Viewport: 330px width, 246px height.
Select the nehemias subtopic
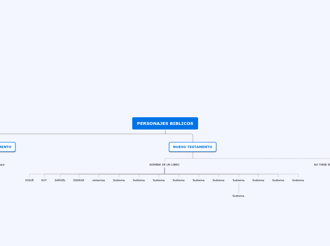tap(99, 180)
